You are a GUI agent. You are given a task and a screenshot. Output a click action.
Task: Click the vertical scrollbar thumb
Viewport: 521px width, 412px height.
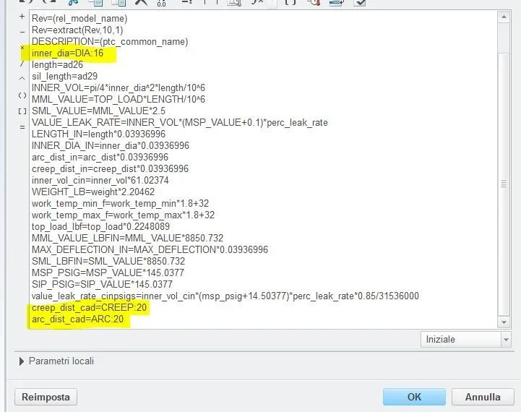point(504,184)
